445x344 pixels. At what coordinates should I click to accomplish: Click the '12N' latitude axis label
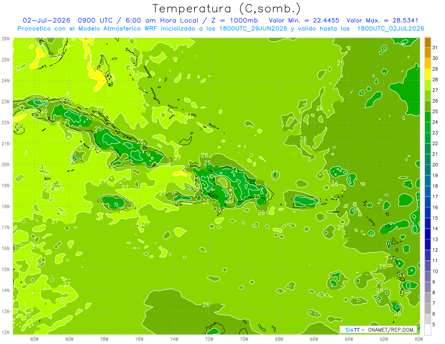point(5,332)
